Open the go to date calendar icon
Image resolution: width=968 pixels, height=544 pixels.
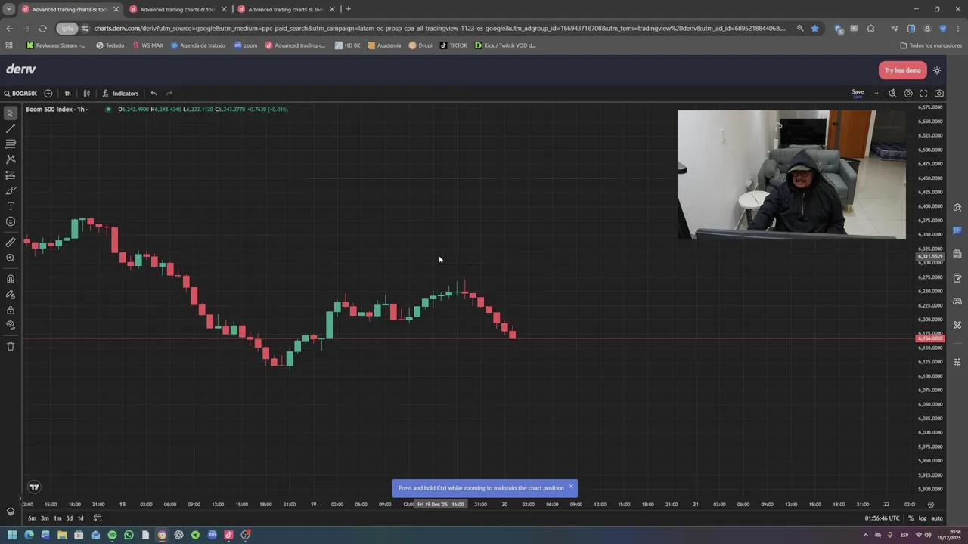pos(97,518)
